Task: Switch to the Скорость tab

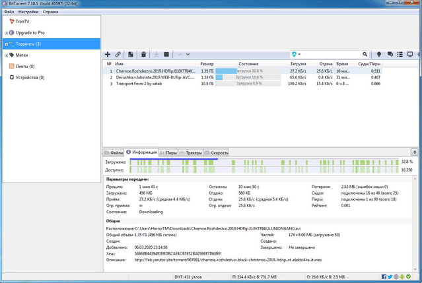Action: point(217,152)
